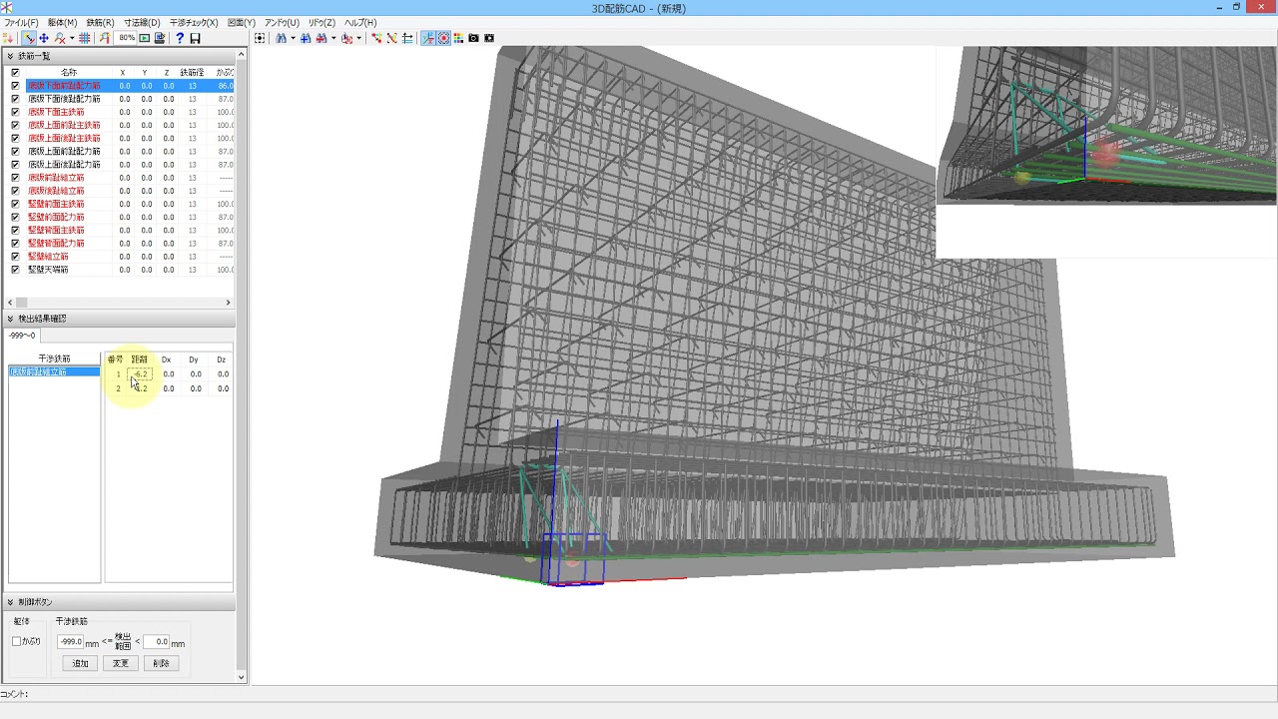Open help with the question mark icon
1278x719 pixels.
click(x=180, y=38)
